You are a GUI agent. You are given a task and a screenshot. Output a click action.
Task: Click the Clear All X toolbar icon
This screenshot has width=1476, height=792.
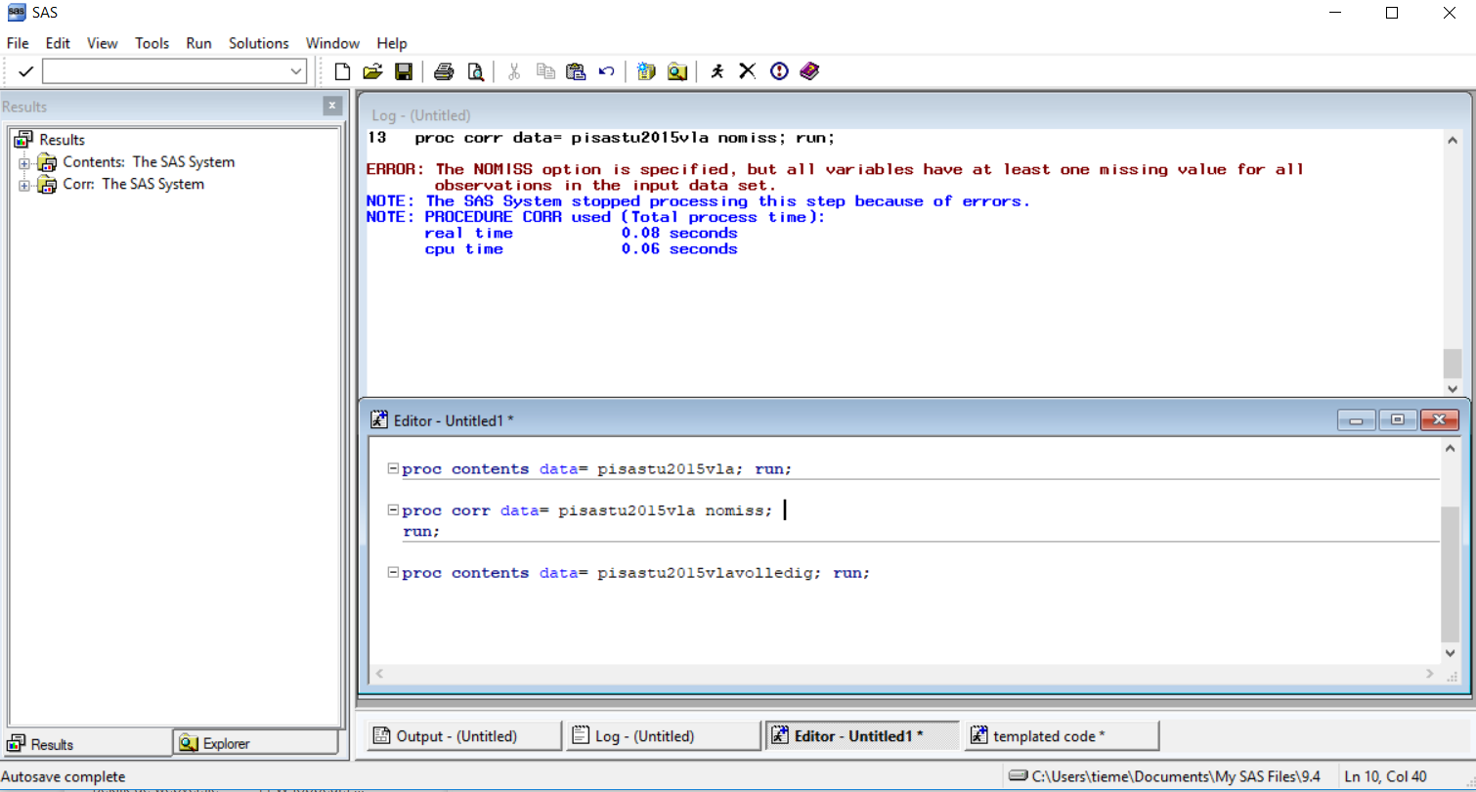pos(748,71)
